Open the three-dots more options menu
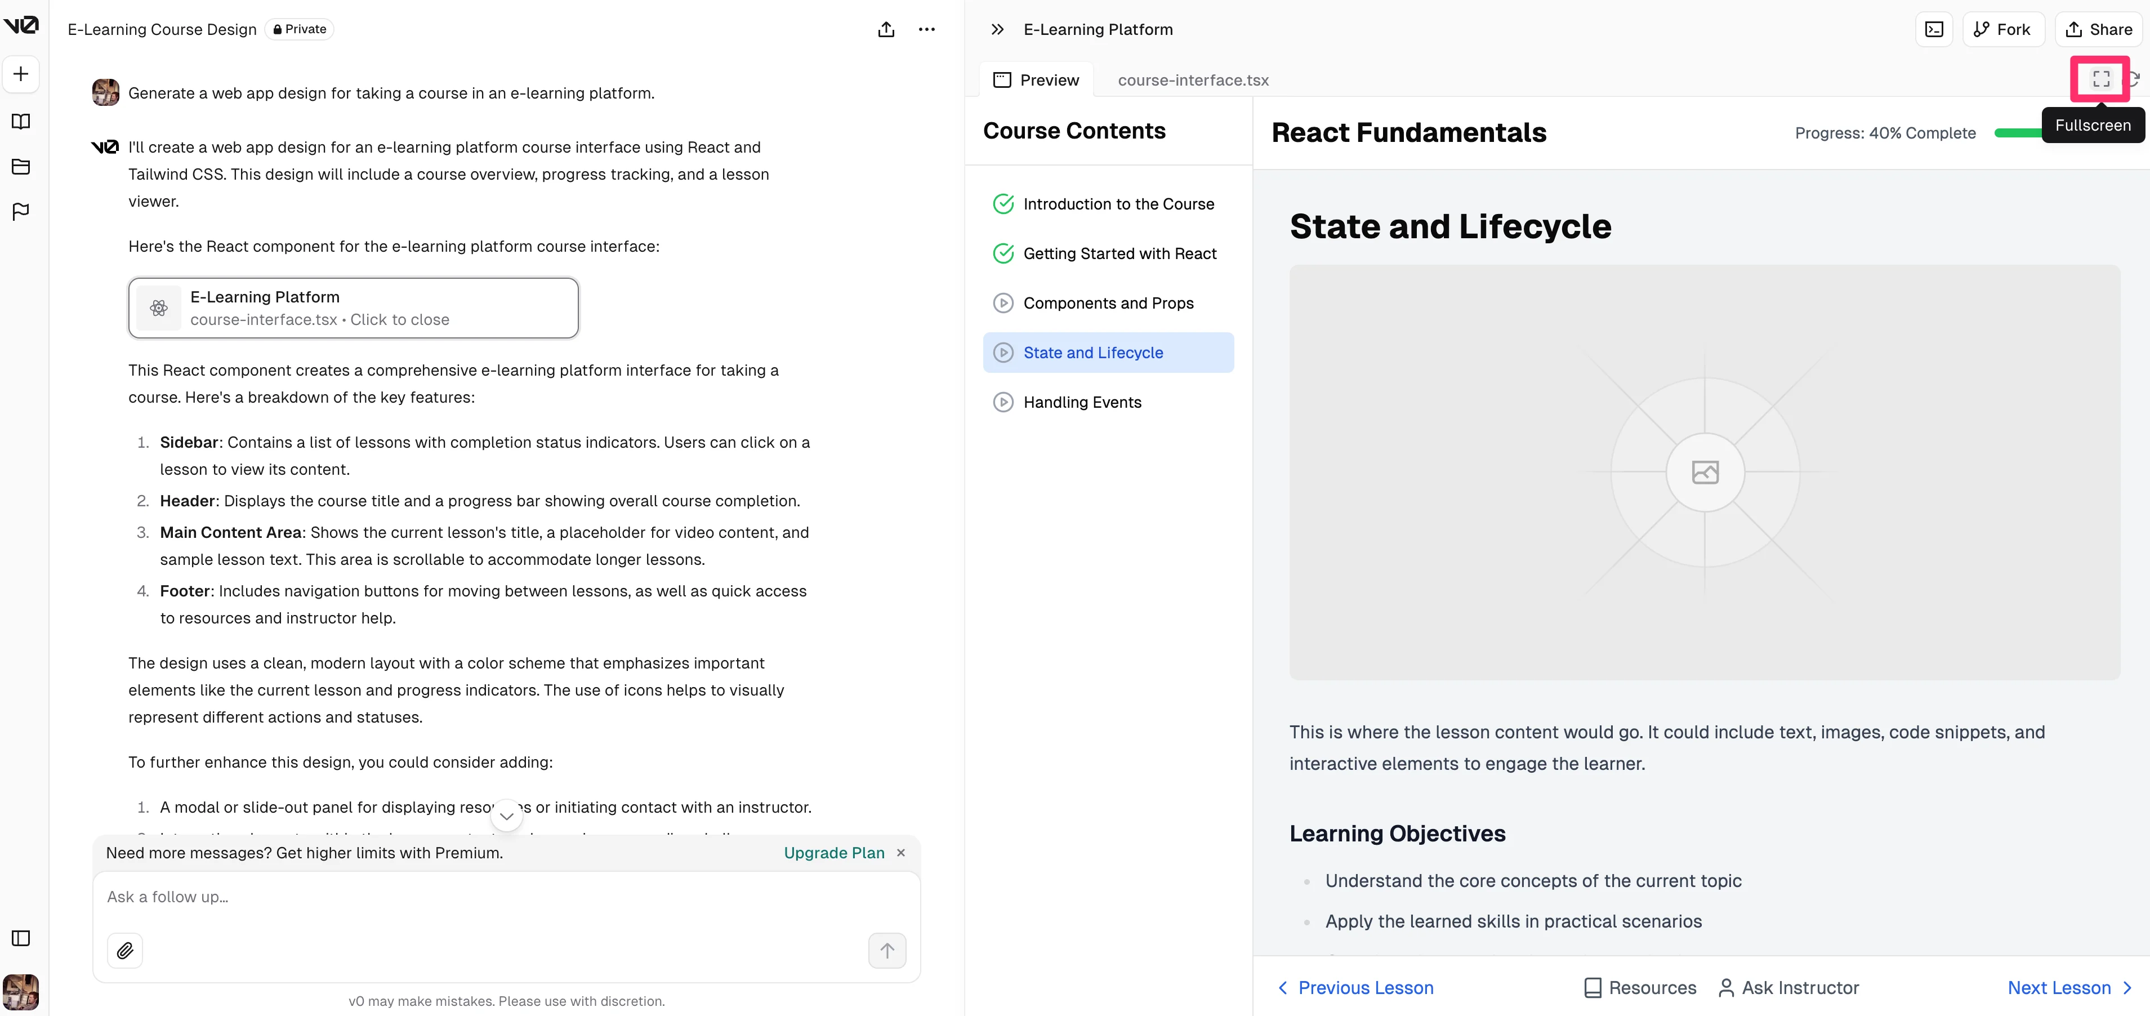This screenshot has width=2150, height=1016. tap(926, 29)
